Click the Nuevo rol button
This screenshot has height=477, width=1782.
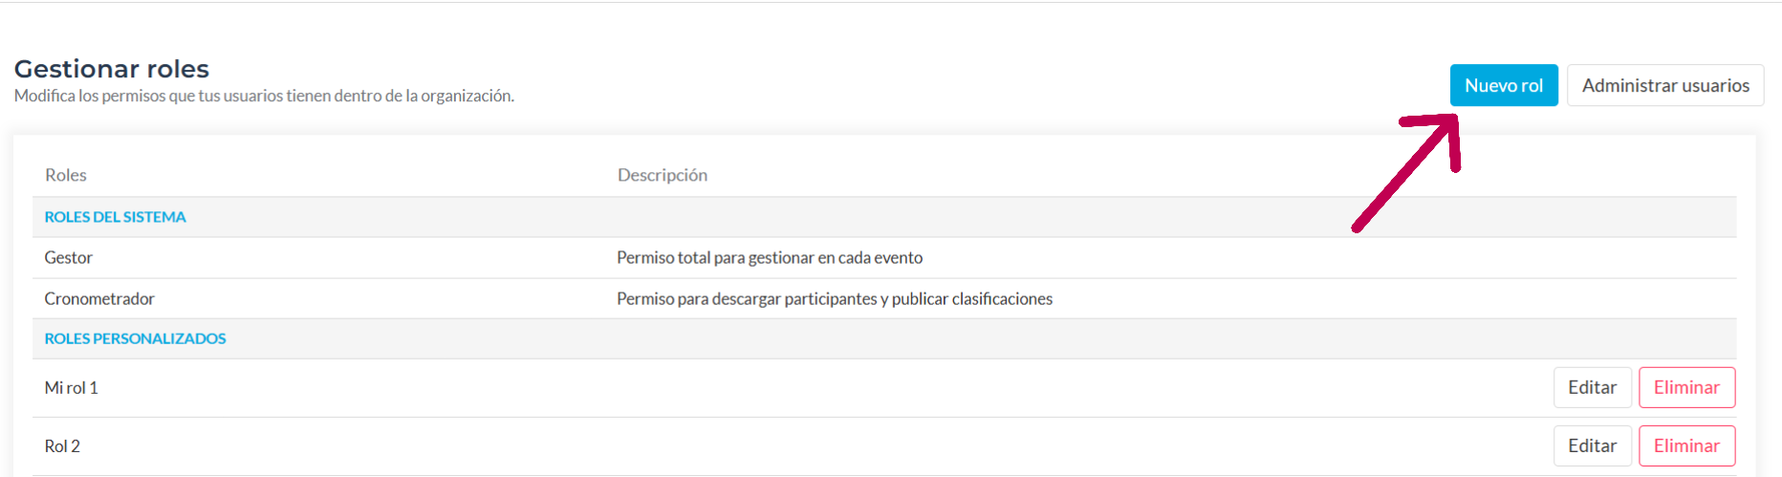(1504, 85)
